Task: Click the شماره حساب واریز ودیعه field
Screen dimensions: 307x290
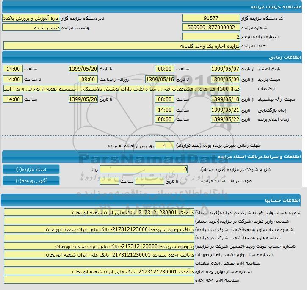Action: click(x=99, y=229)
